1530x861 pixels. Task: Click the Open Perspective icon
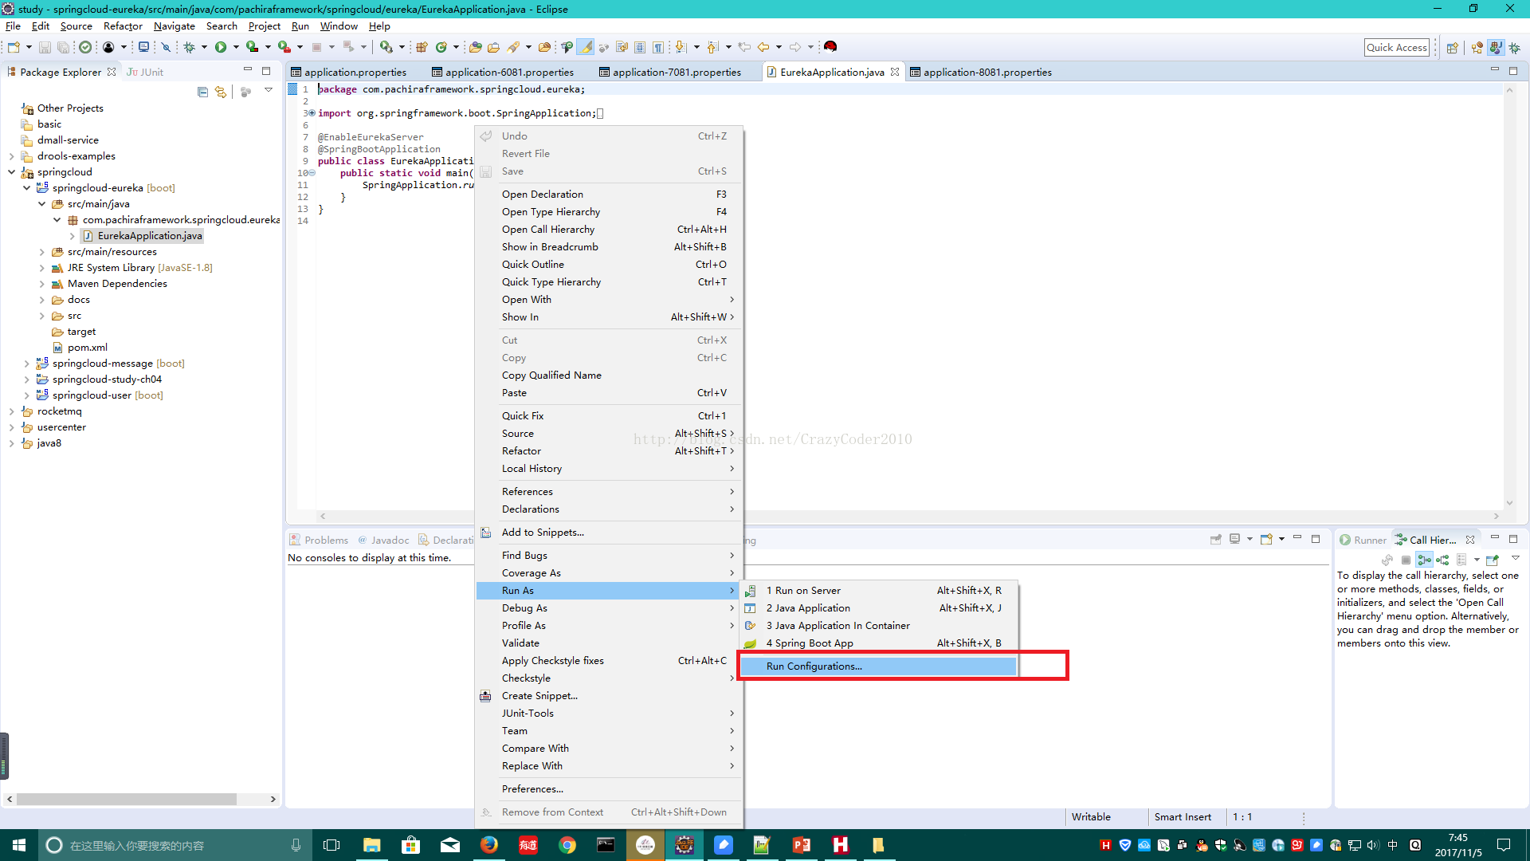click(x=1452, y=48)
